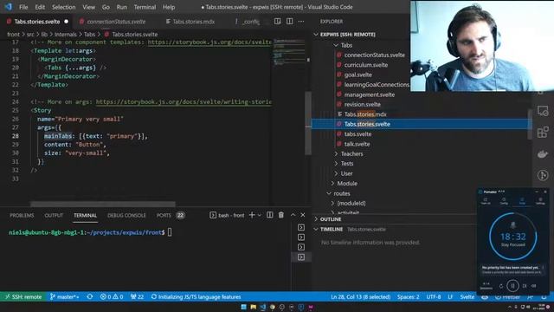The image size is (554, 312).
Task: Change encoding via UTF-8 status item
Action: (433, 296)
